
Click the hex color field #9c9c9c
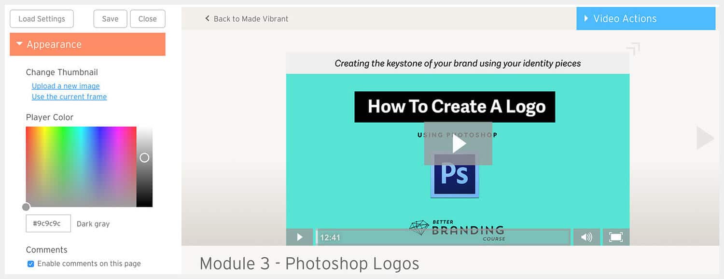48,223
